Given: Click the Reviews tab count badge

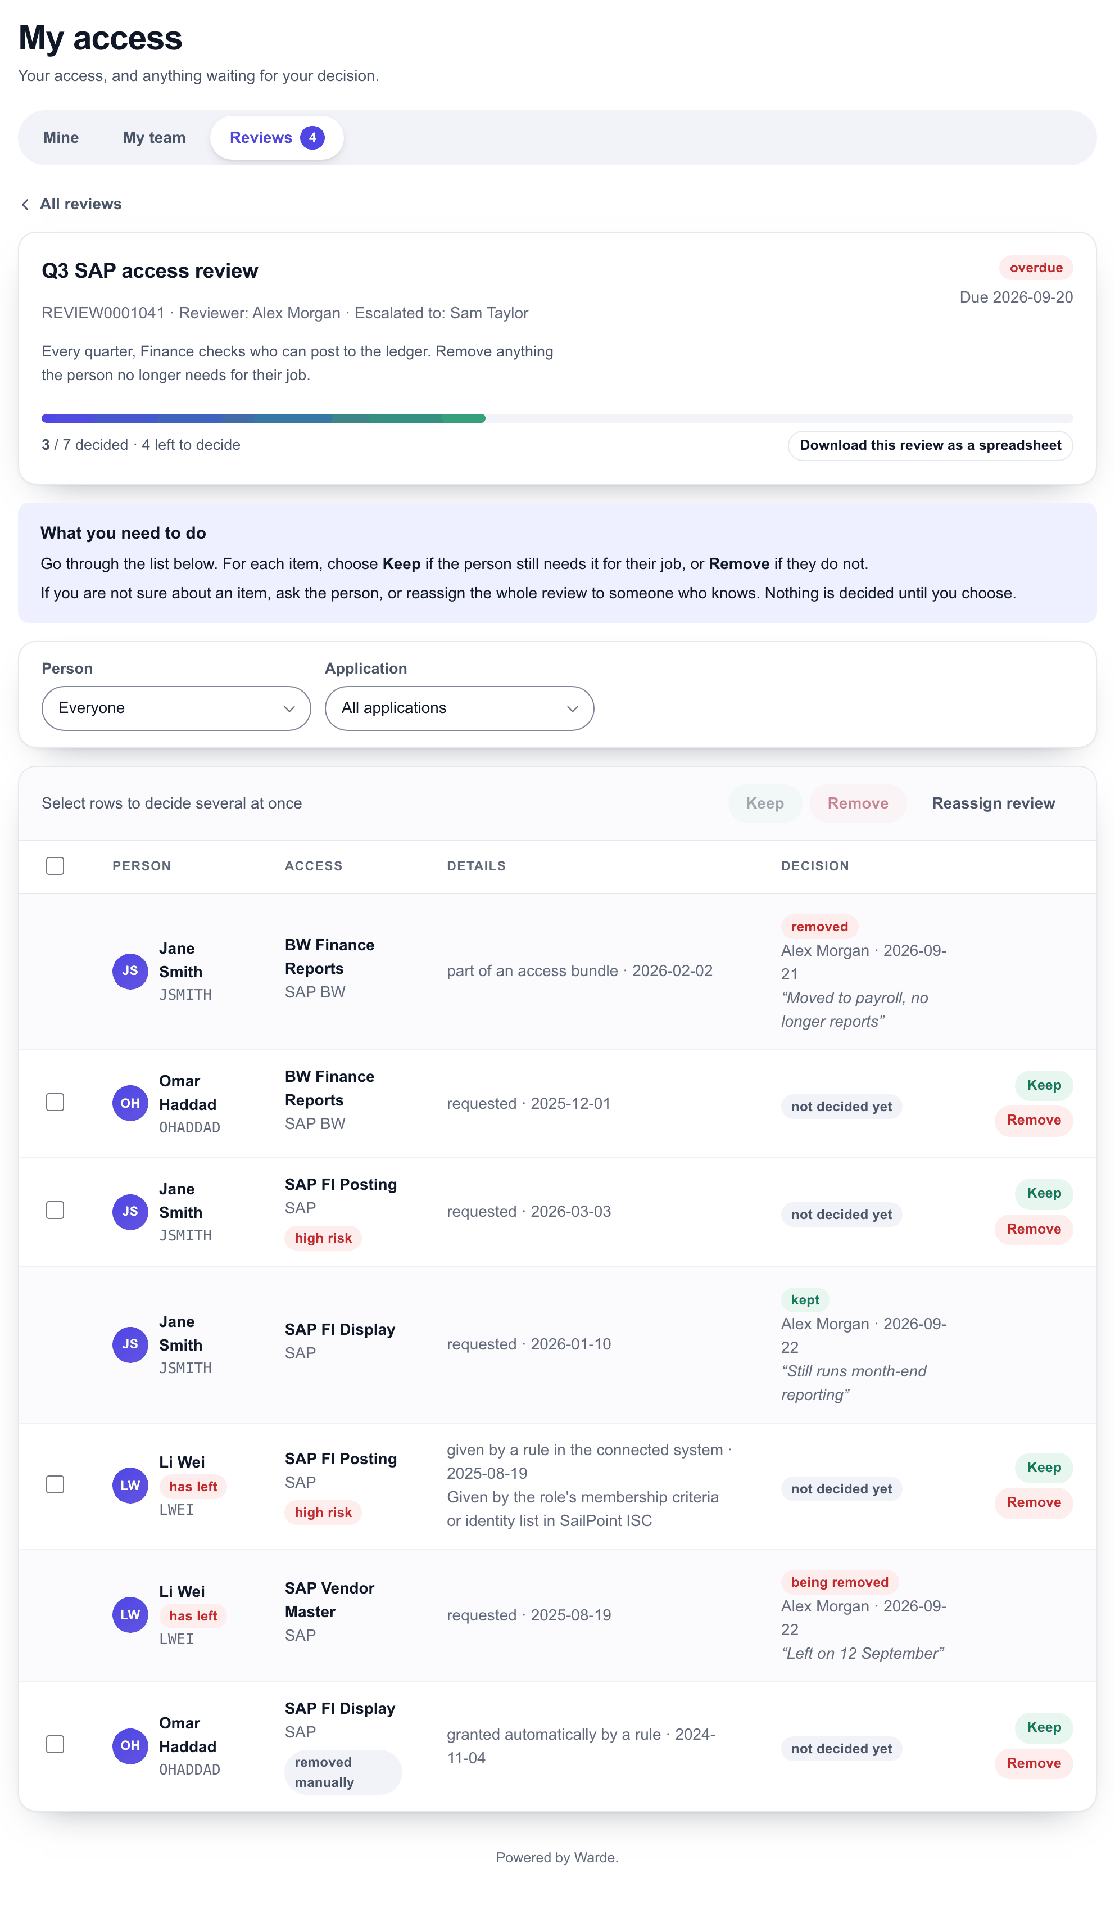Looking at the screenshot, I should (312, 137).
